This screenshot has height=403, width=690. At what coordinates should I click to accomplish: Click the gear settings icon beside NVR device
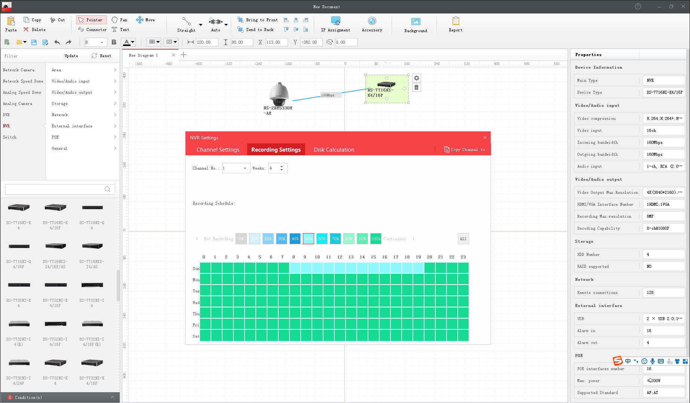[x=417, y=78]
